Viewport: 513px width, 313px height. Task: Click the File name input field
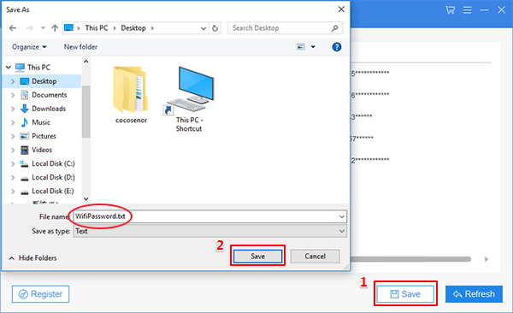point(209,216)
